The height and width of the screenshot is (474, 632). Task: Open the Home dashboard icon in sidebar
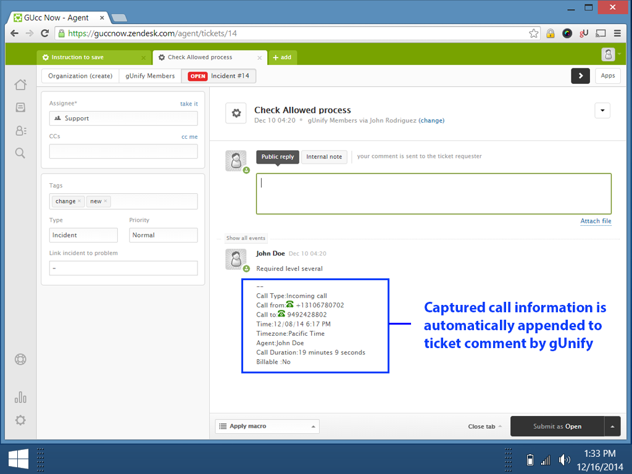coord(20,85)
